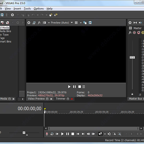Close the Trimmer tab with red X

pyautogui.click(x=72, y=99)
